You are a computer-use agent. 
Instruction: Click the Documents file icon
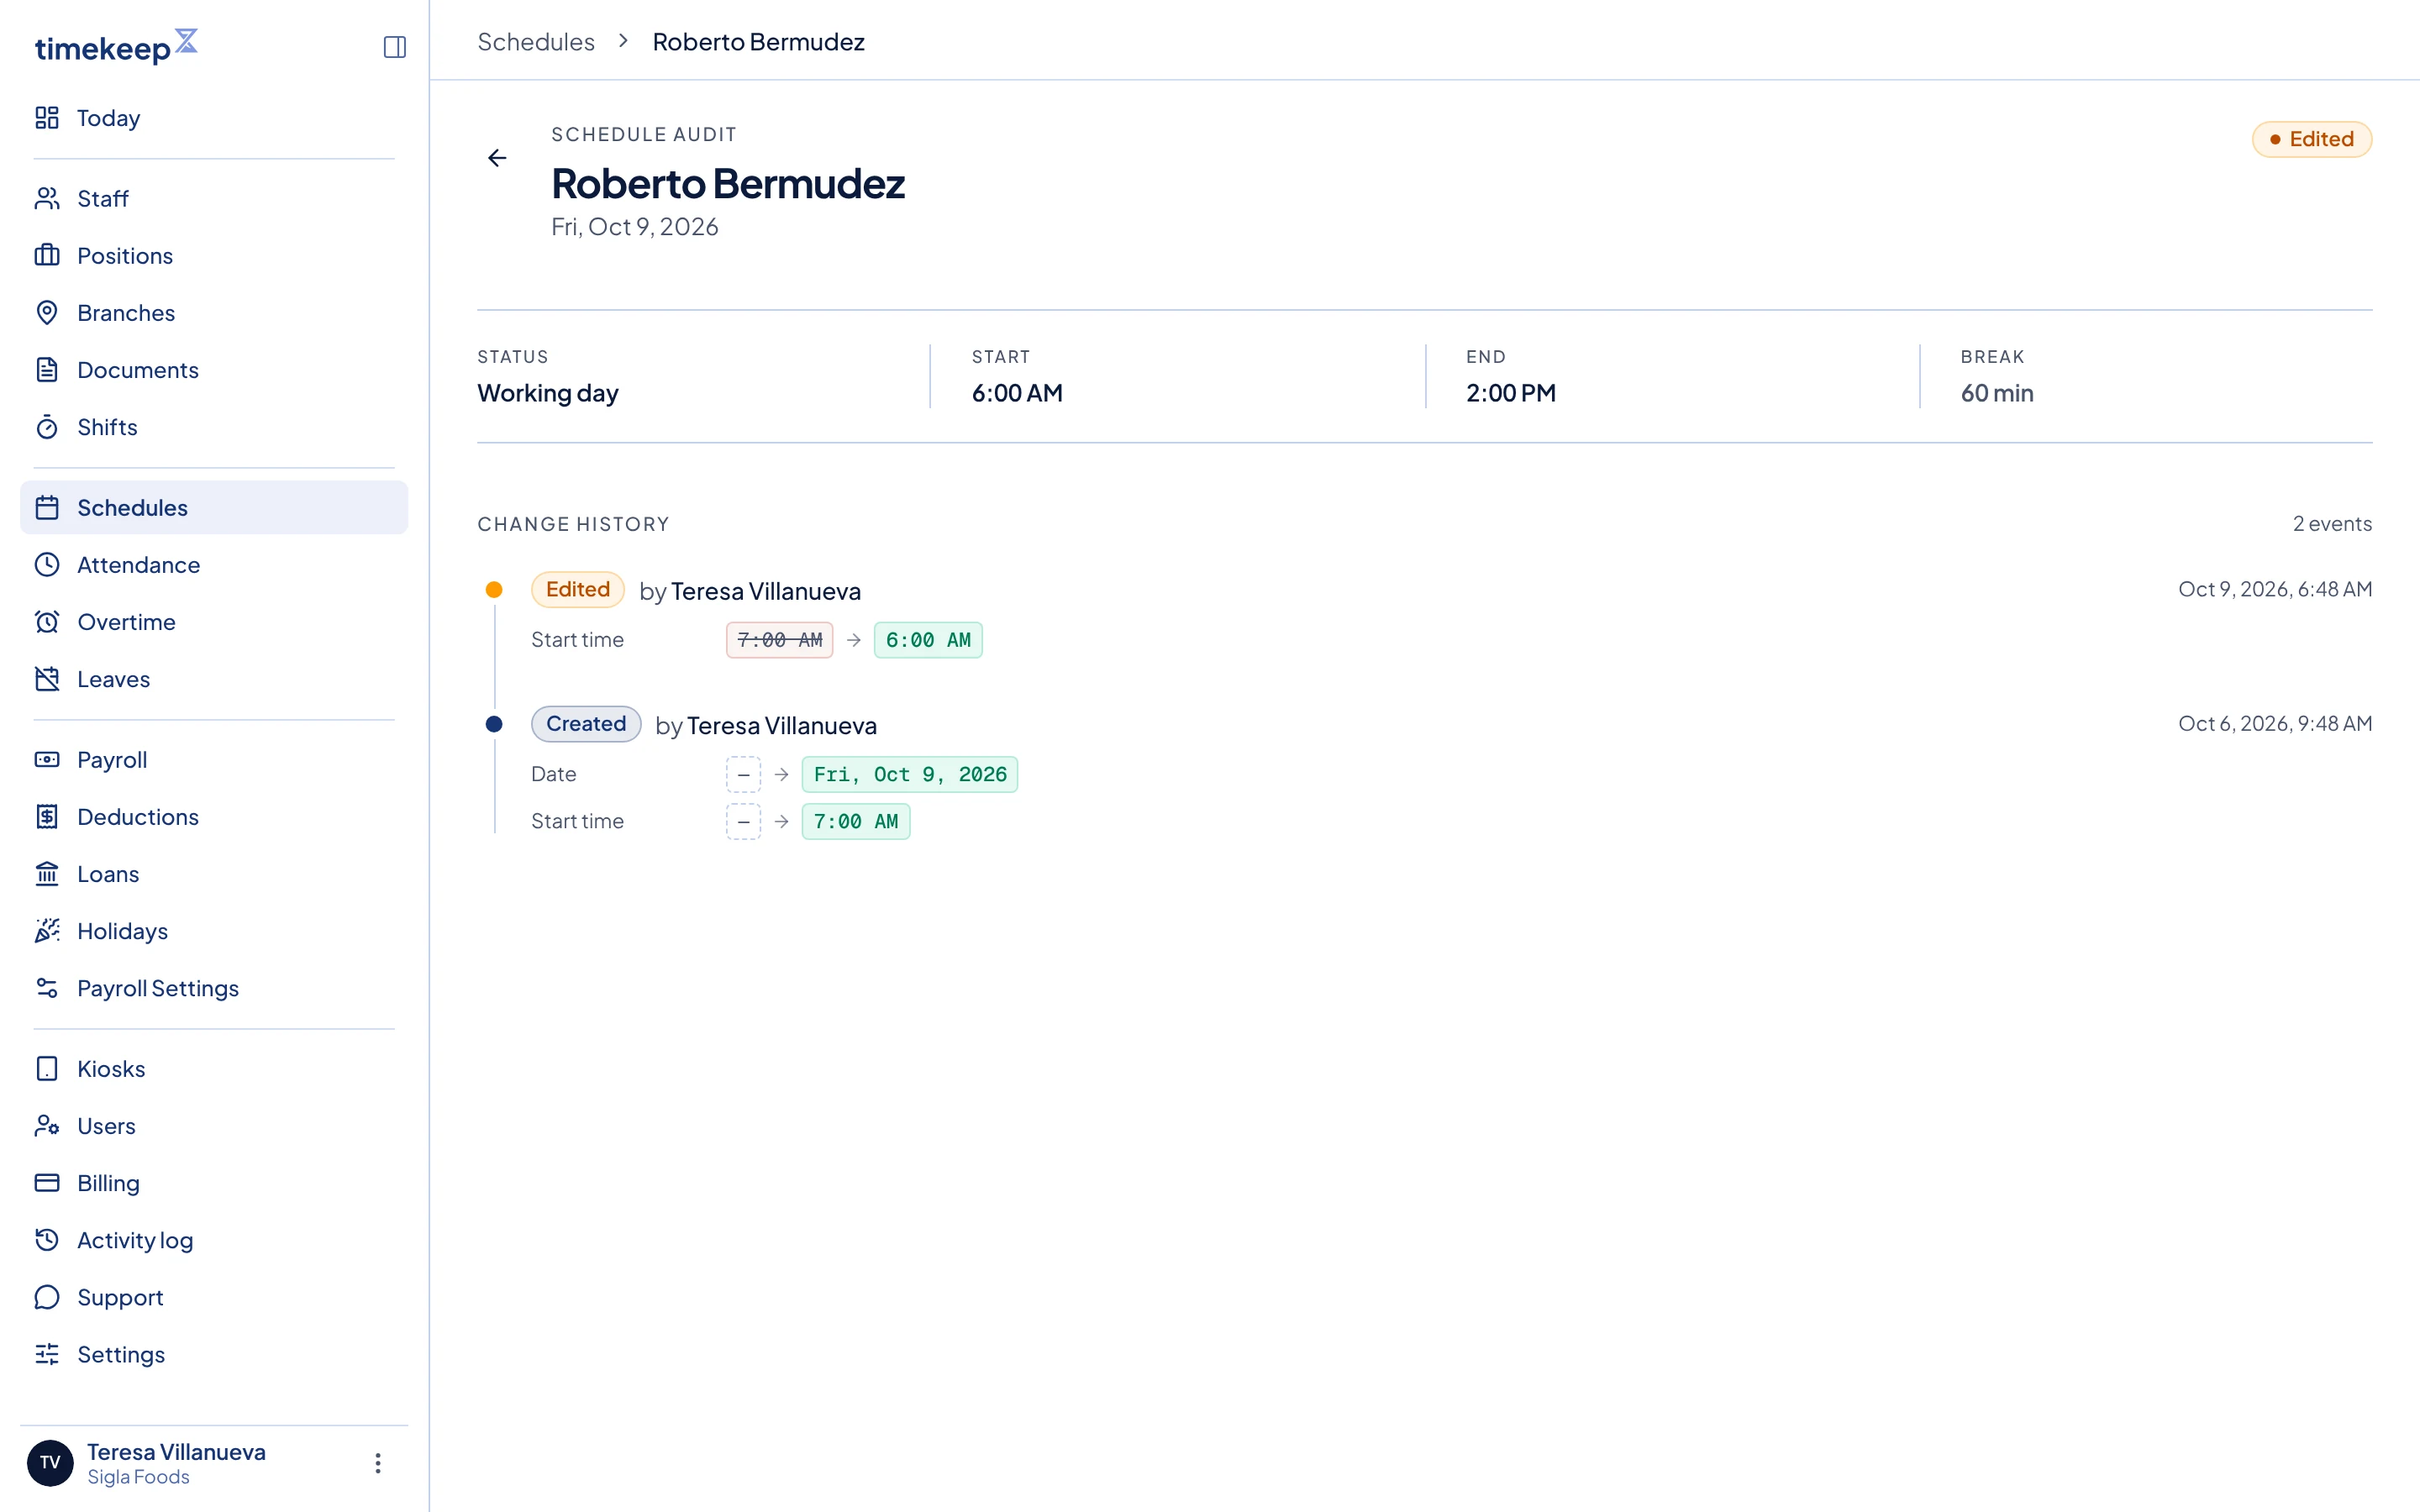47,369
